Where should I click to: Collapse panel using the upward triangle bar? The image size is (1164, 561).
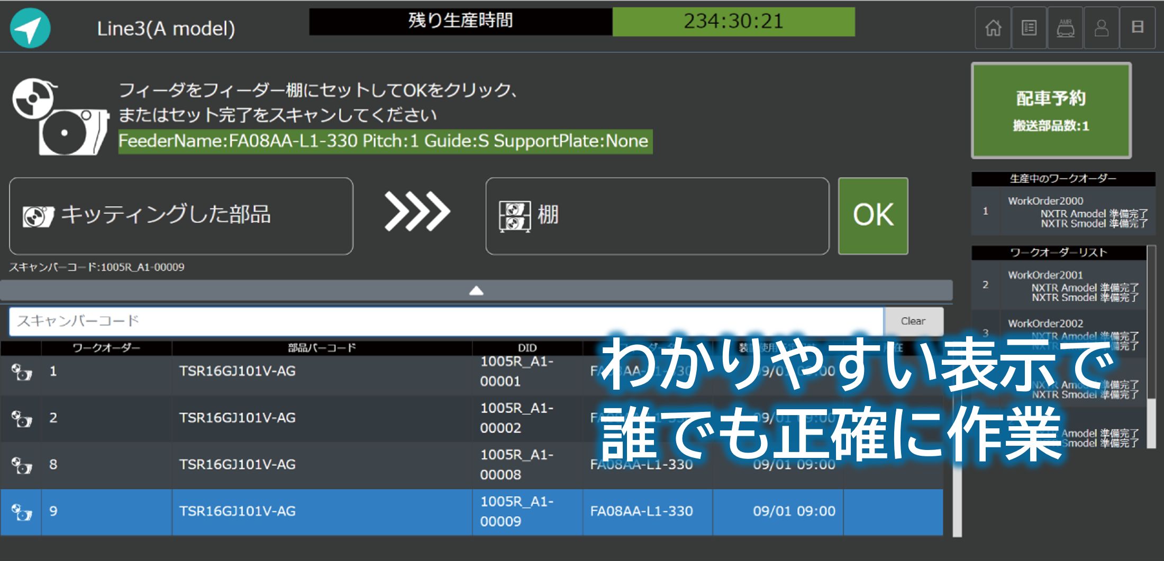tap(476, 290)
